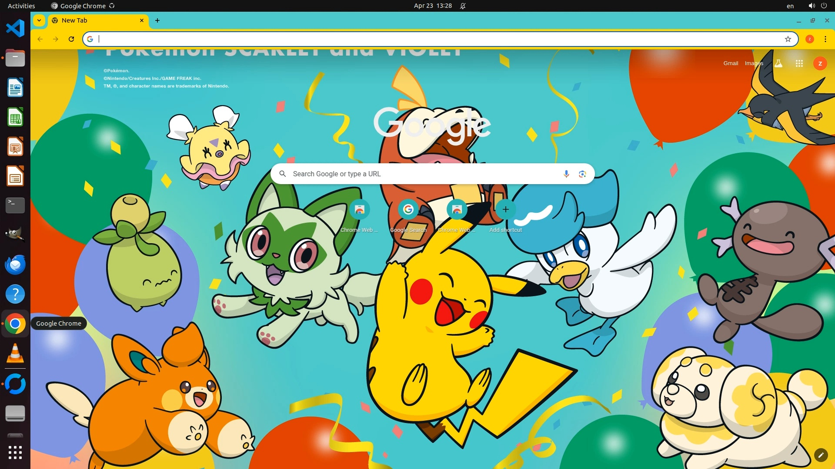The height and width of the screenshot is (469, 835).
Task: Reload the current page
Action: pos(71,39)
